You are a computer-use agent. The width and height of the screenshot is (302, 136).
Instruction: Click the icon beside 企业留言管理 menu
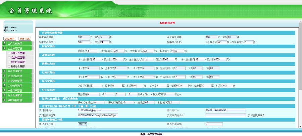(4, 81)
